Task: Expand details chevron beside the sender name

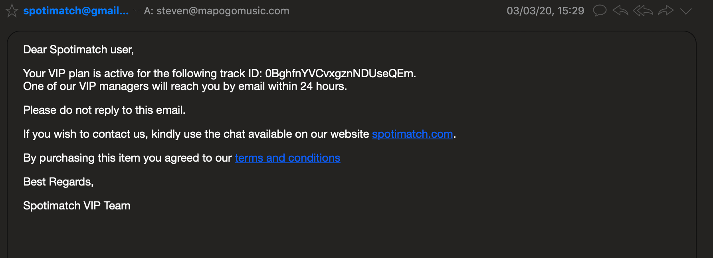Action: click(137, 11)
